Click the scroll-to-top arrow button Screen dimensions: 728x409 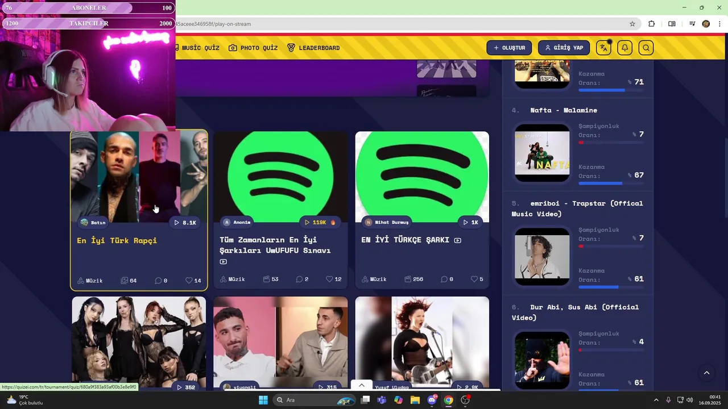tap(706, 373)
